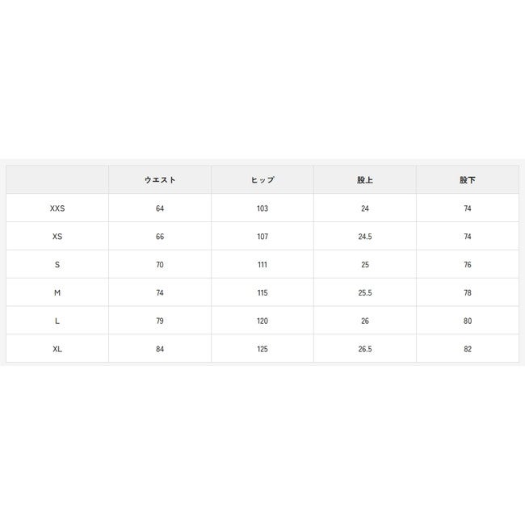Click the XS hip value 107
Viewport: 525px width, 525px height.
(262, 237)
